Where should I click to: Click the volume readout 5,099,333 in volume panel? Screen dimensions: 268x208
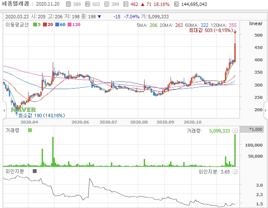coord(220,131)
